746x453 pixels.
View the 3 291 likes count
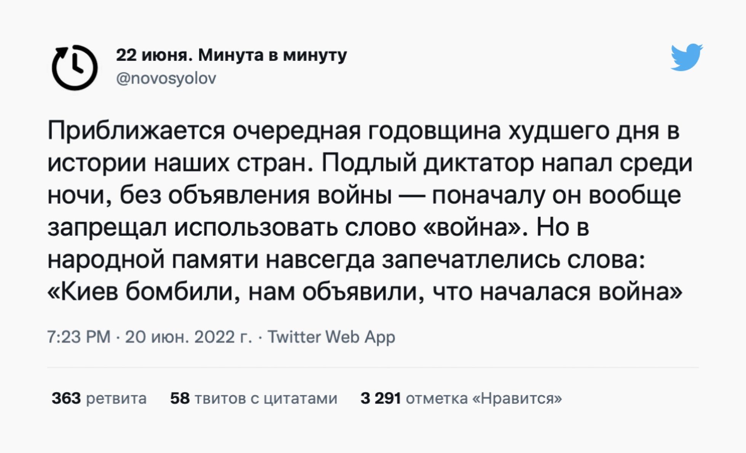[381, 398]
